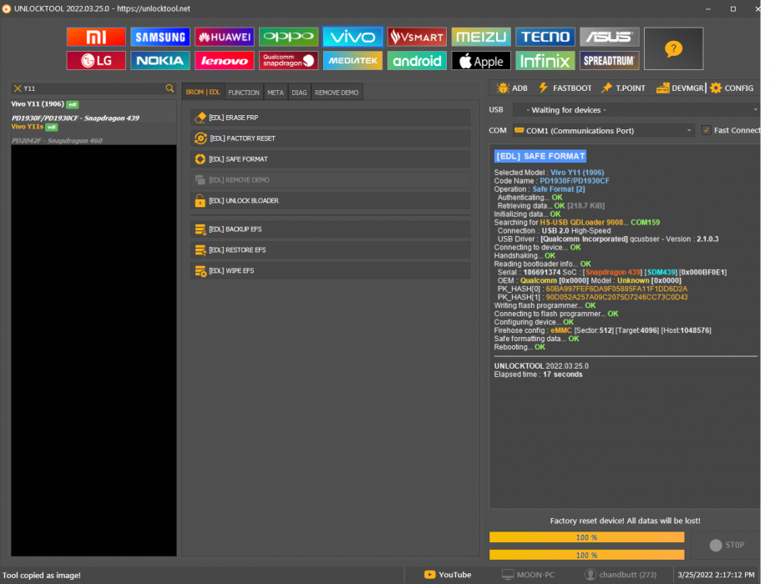Open the COM1 Communications Port dropdown
770x584 pixels.
point(604,130)
